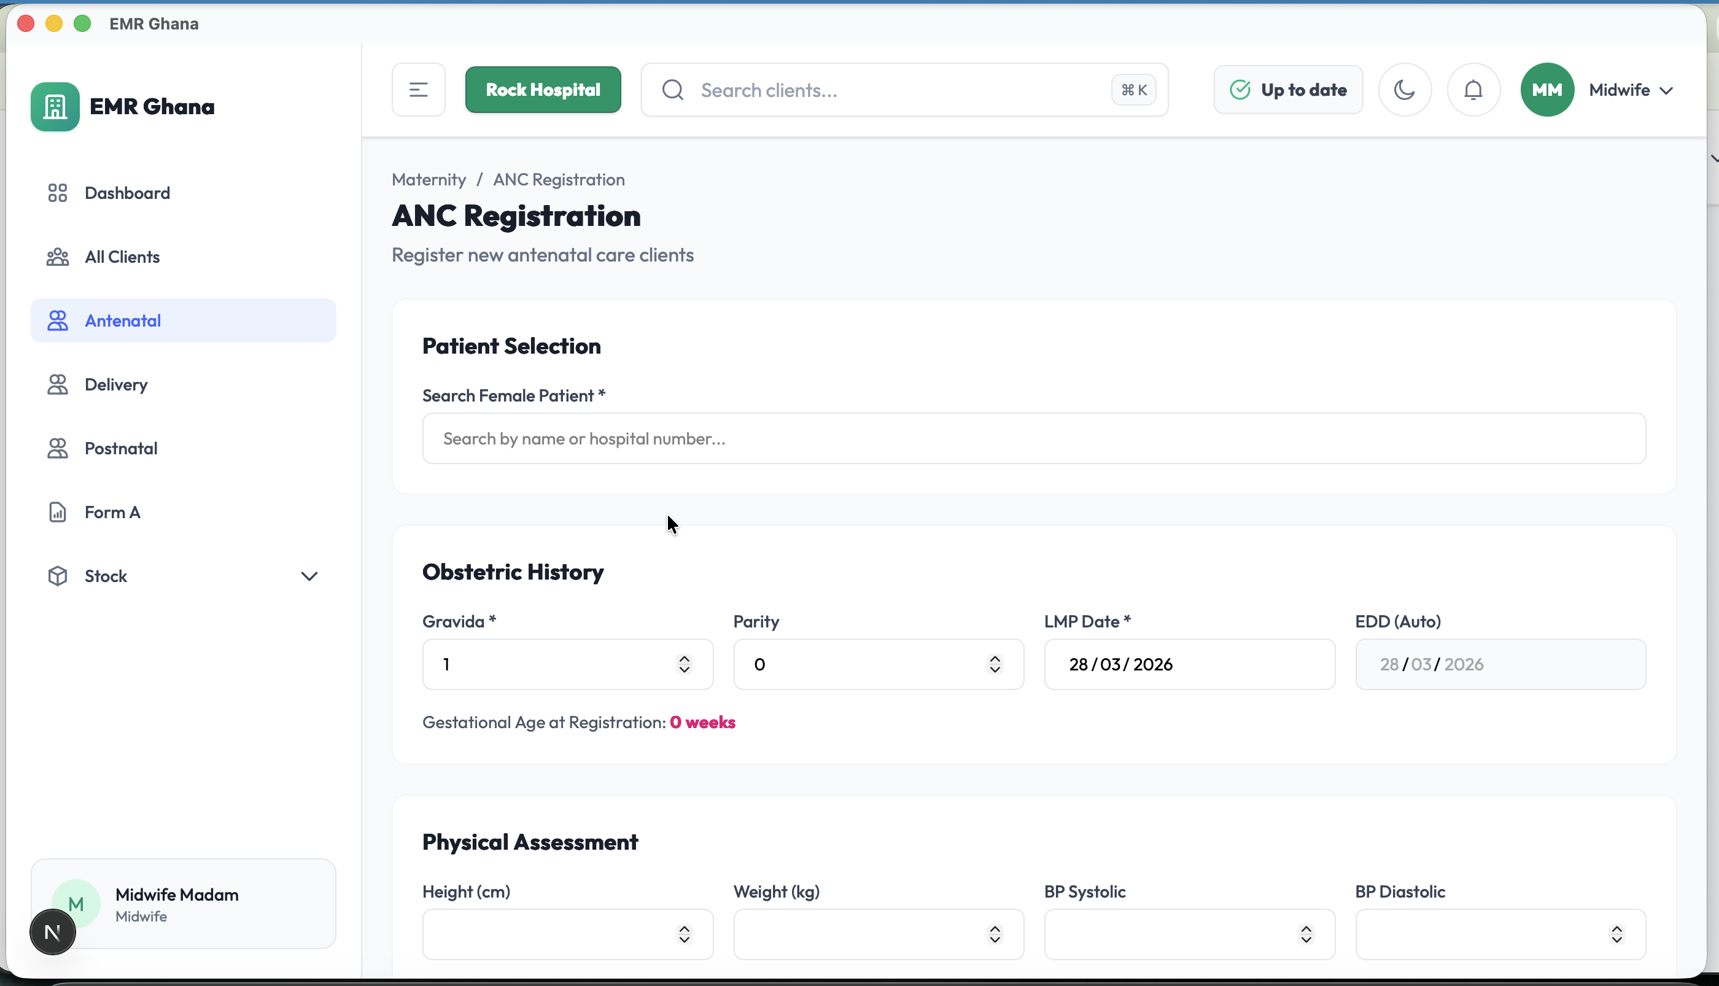Open the Maternity breadcrumb link
Viewport: 1719px width, 986px height.
(x=428, y=179)
